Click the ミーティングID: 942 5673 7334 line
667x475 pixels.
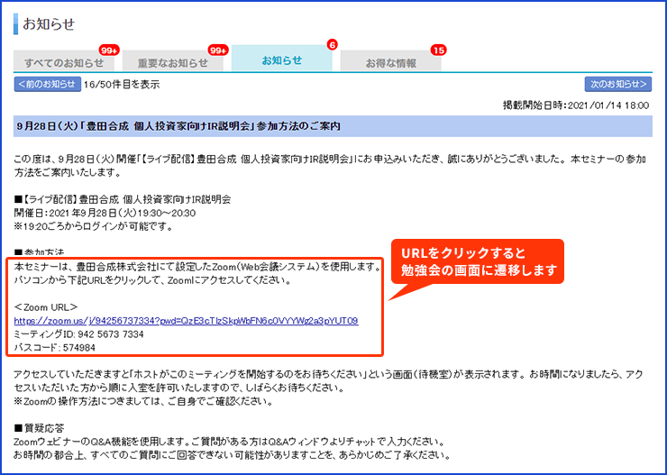point(78,334)
